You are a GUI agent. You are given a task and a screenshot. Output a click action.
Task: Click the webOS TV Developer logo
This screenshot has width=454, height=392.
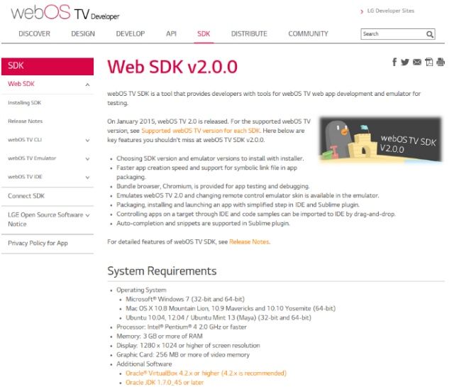(65, 13)
